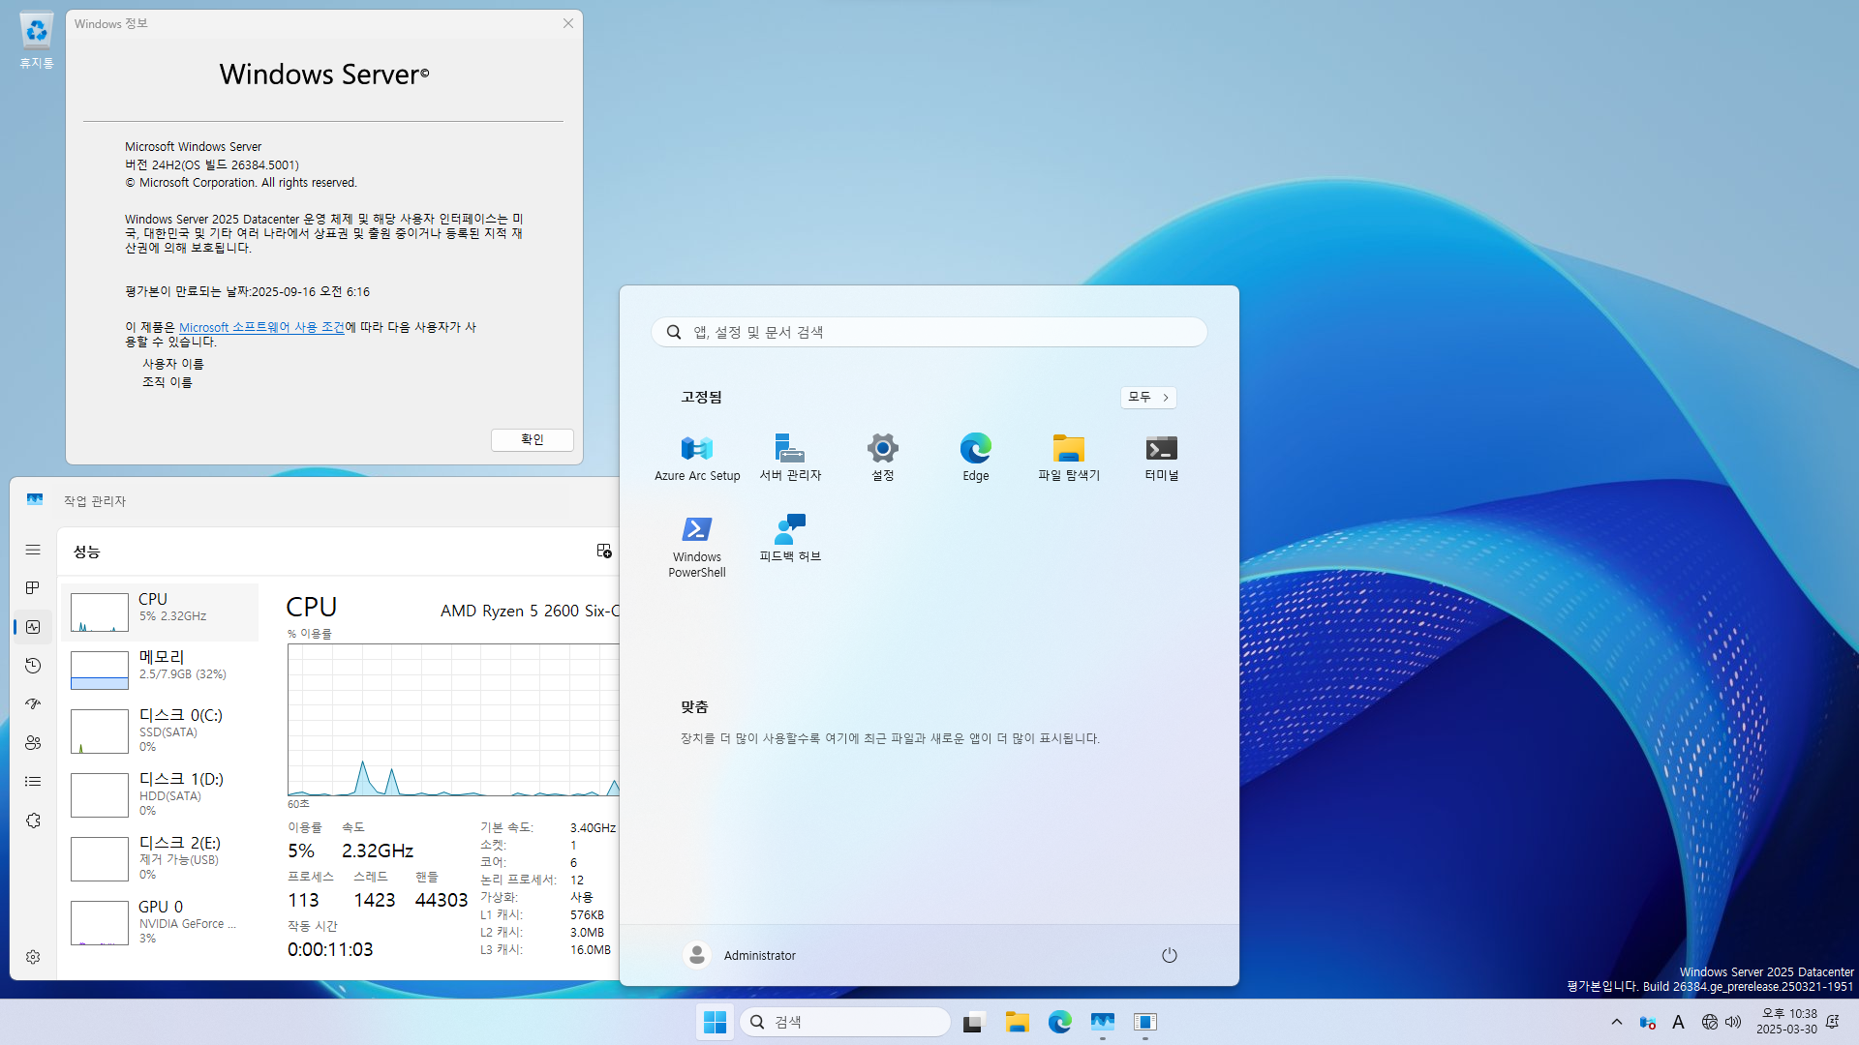
Task: Select the 메모리 performance item
Action: pos(160,668)
